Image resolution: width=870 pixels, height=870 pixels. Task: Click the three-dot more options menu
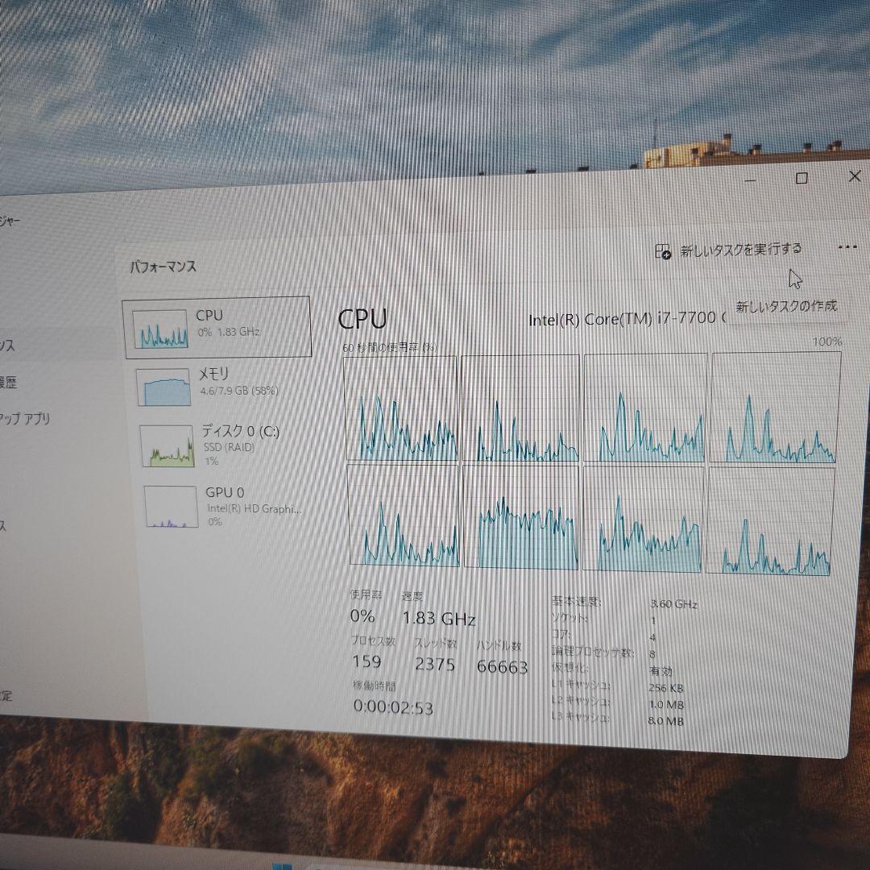point(846,249)
